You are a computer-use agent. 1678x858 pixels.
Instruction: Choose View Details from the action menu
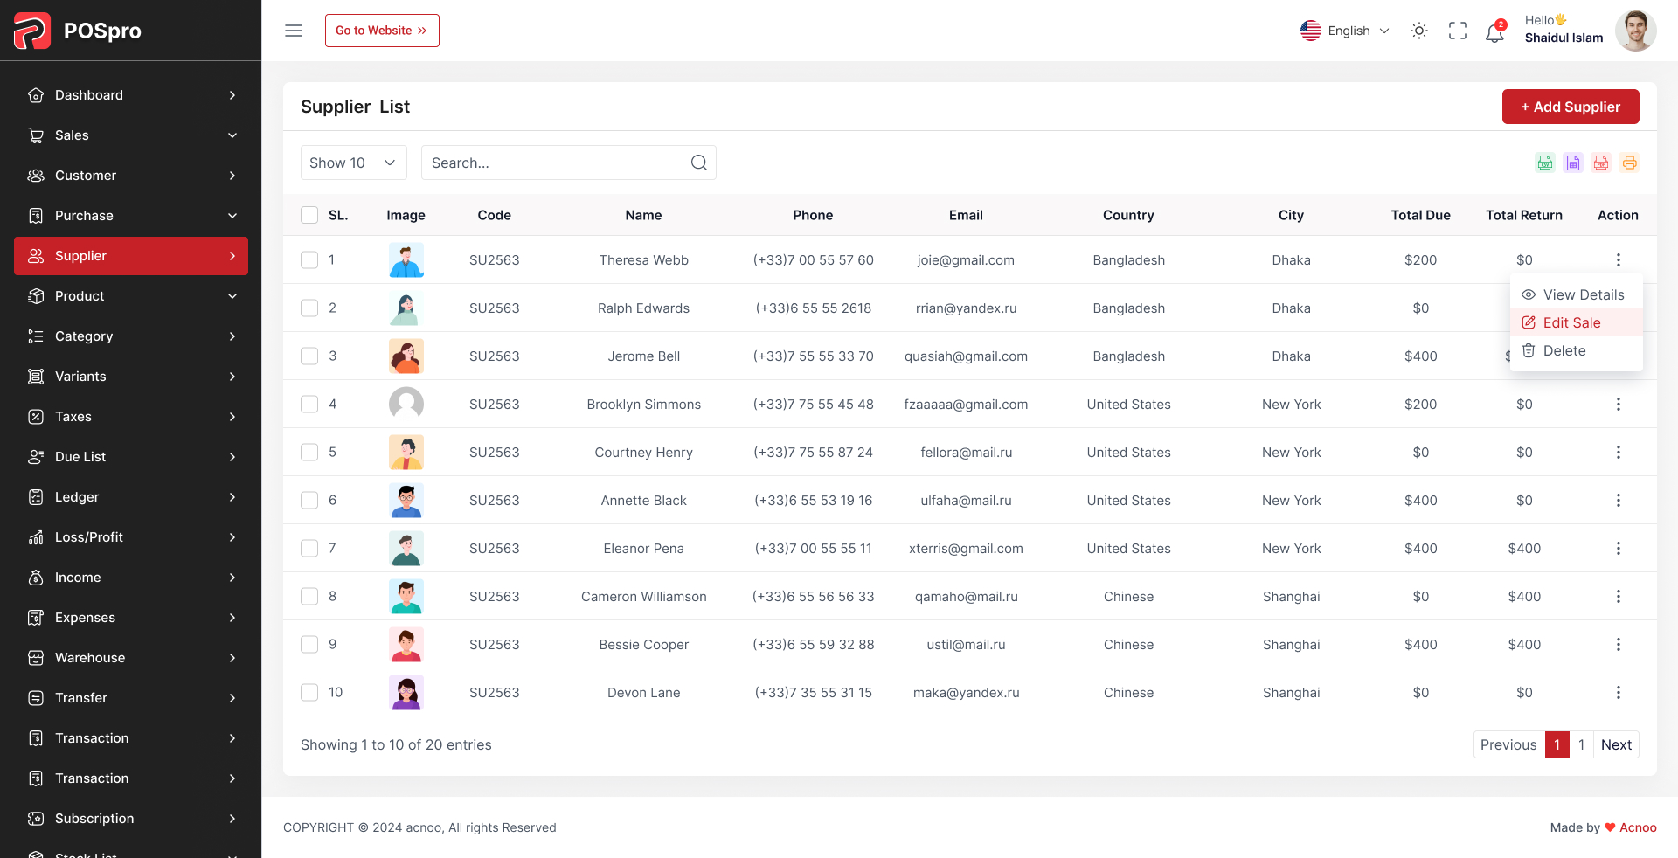1577,294
